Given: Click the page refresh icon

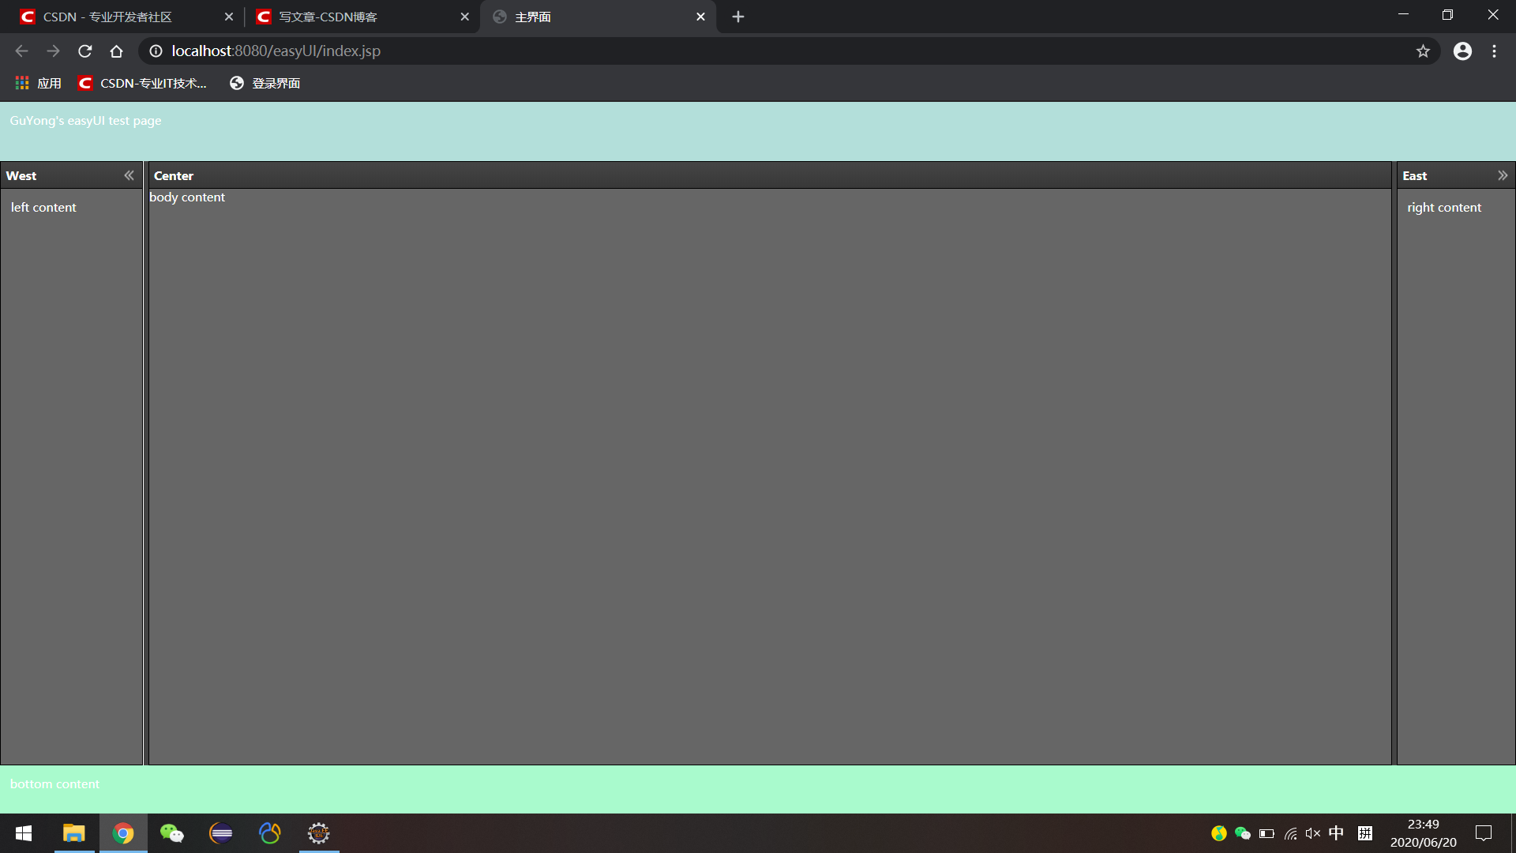Looking at the screenshot, I should coord(84,51).
